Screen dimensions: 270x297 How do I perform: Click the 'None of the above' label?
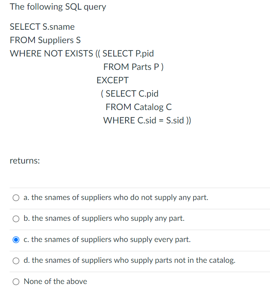[x=55, y=281]
